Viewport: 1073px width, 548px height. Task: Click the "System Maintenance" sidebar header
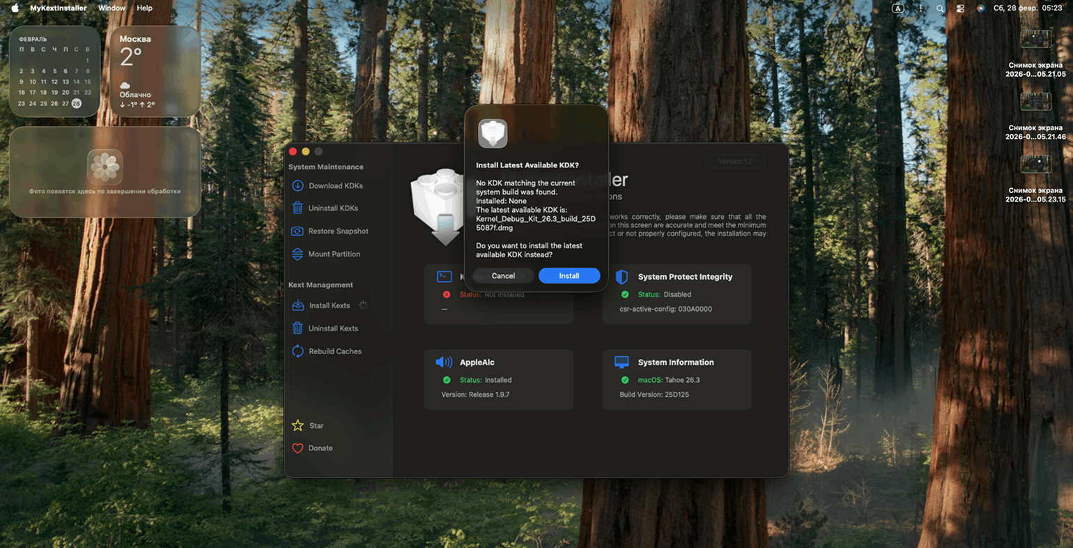point(326,167)
